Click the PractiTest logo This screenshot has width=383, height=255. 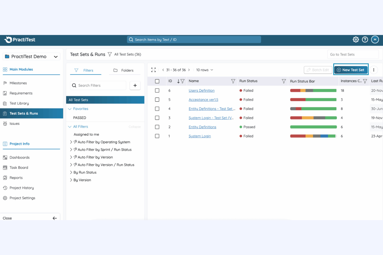point(19,40)
